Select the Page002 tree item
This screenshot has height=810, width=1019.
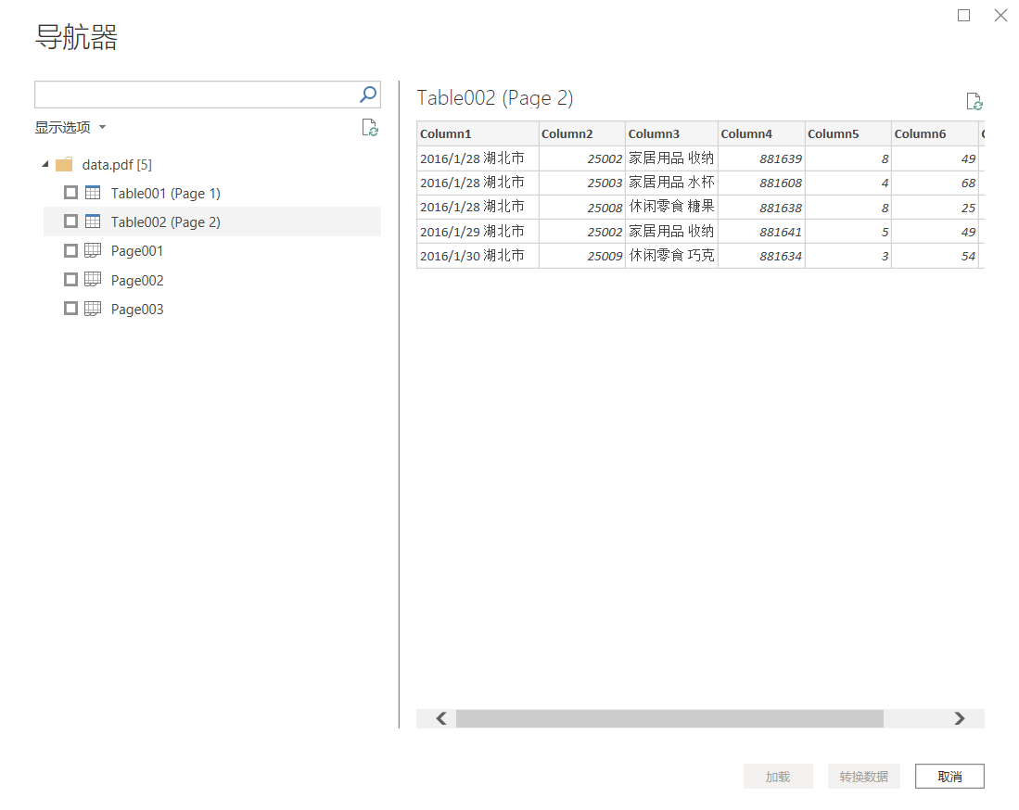tap(137, 280)
